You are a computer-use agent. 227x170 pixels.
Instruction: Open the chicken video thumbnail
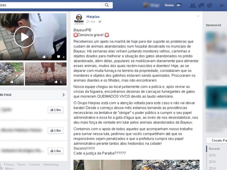(46, 74)
